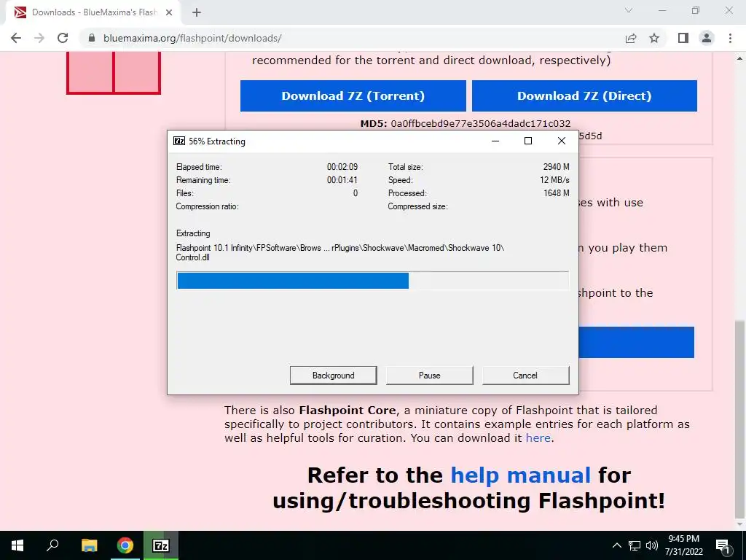This screenshot has width=746, height=560.
Task: Click the page vertical scrollbar thumb
Action: (739, 419)
